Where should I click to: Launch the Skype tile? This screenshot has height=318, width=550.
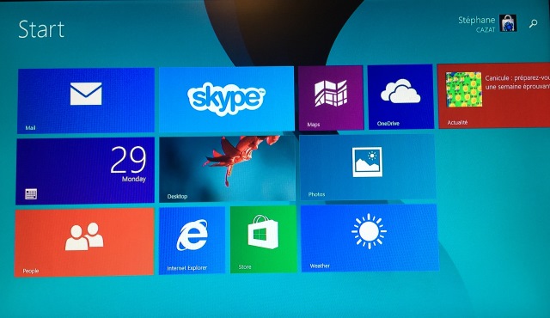click(x=227, y=99)
